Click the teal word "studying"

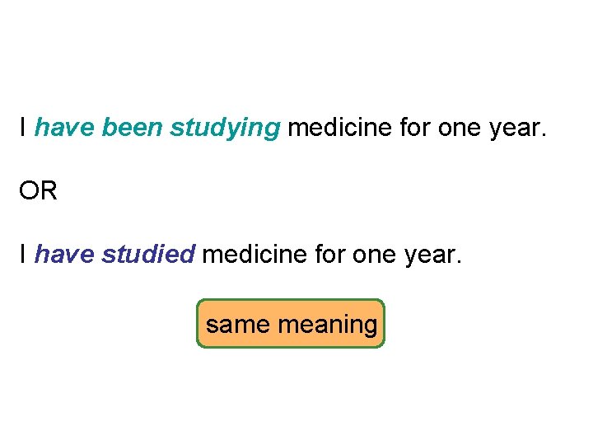click(x=225, y=128)
